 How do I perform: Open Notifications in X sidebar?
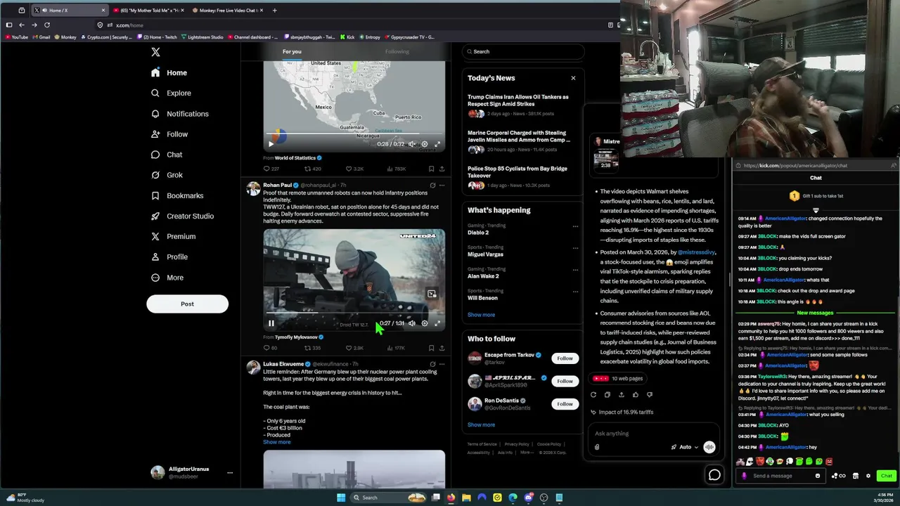pos(179,114)
